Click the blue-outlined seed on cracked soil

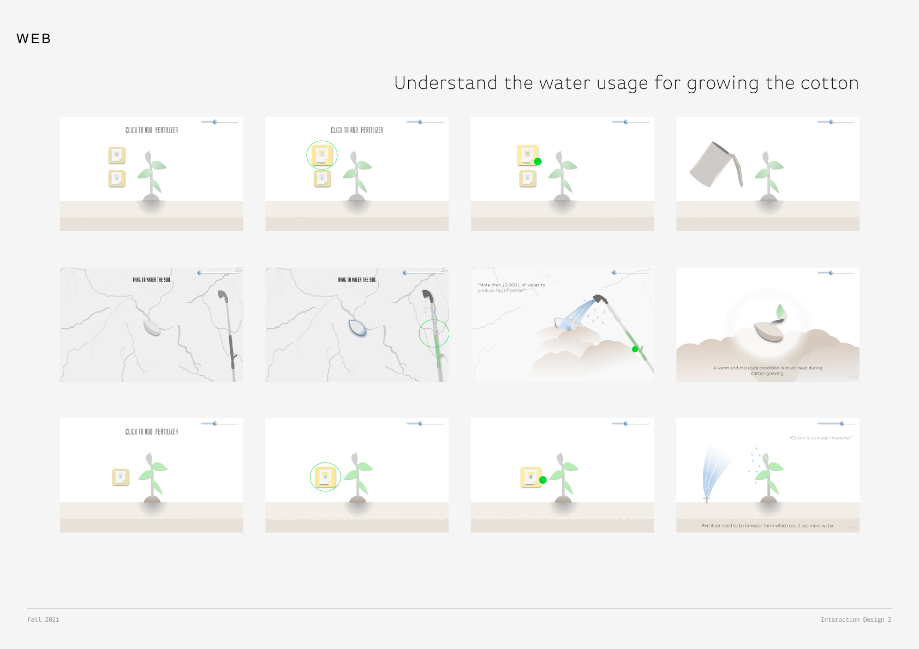click(357, 328)
